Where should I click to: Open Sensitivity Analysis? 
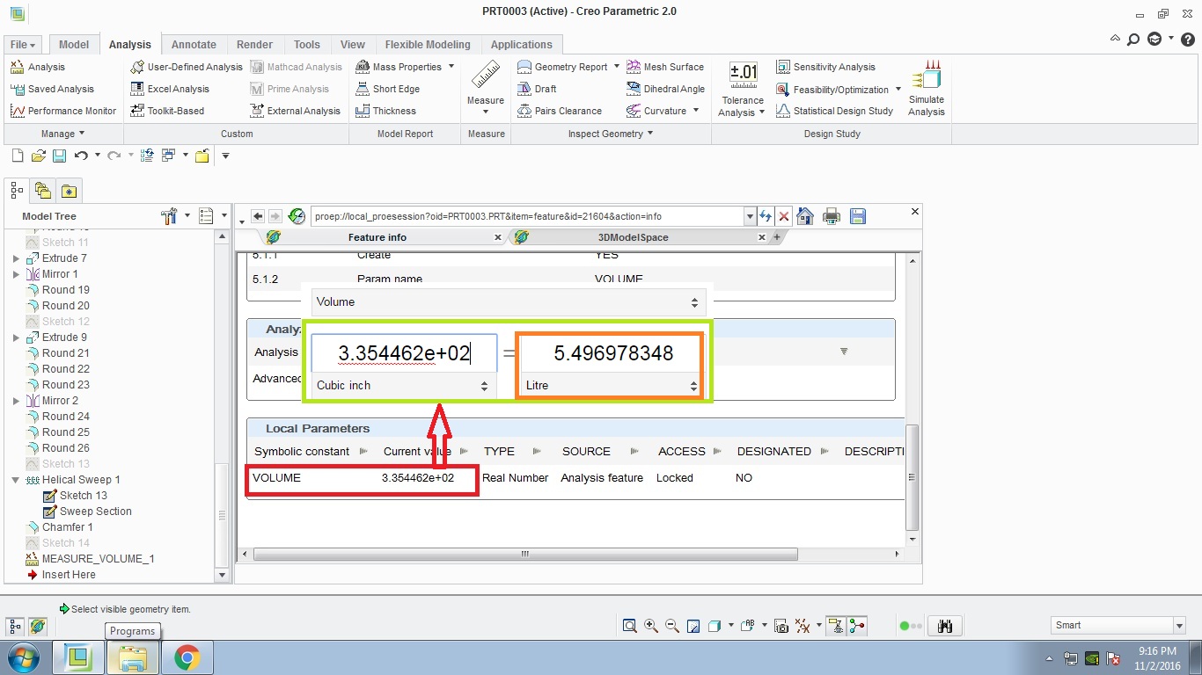pos(825,67)
